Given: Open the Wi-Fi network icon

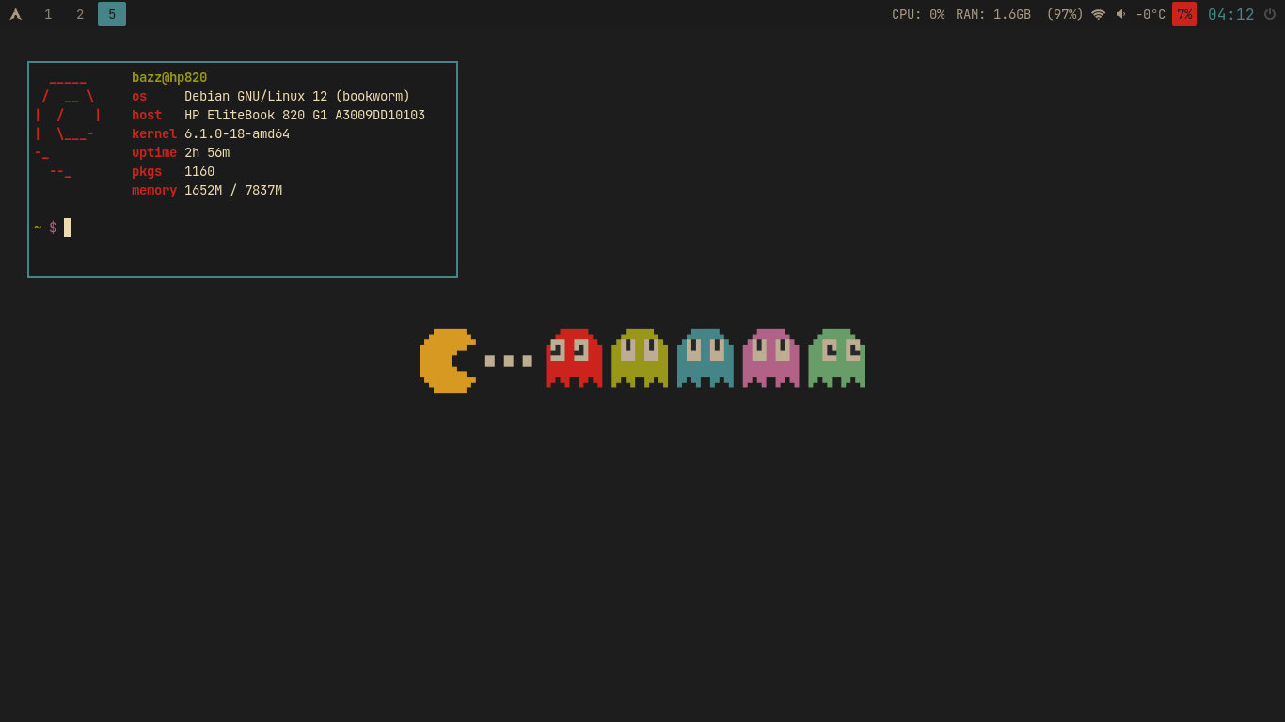Looking at the screenshot, I should 1098,15.
